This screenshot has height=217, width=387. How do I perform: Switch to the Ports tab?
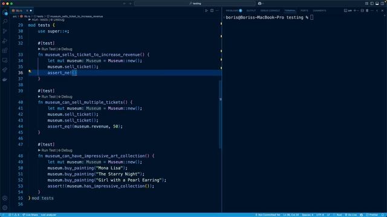pos(304,11)
